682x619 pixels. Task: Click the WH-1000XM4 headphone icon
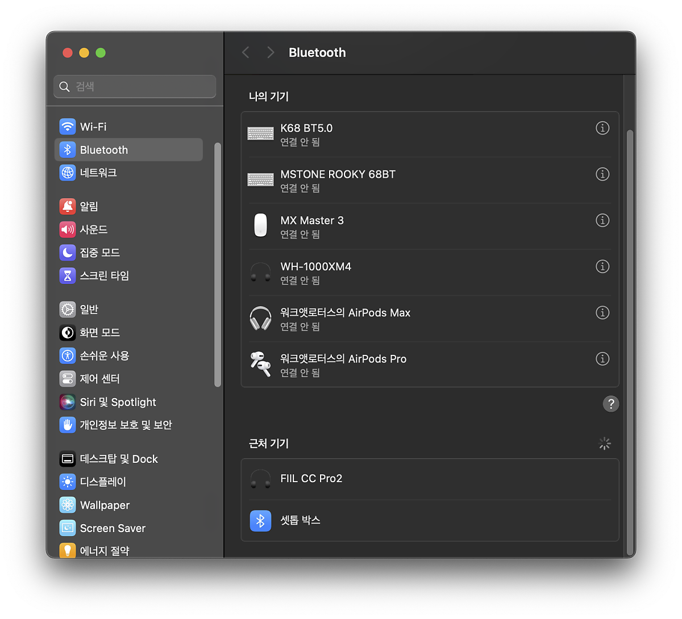pyautogui.click(x=260, y=272)
